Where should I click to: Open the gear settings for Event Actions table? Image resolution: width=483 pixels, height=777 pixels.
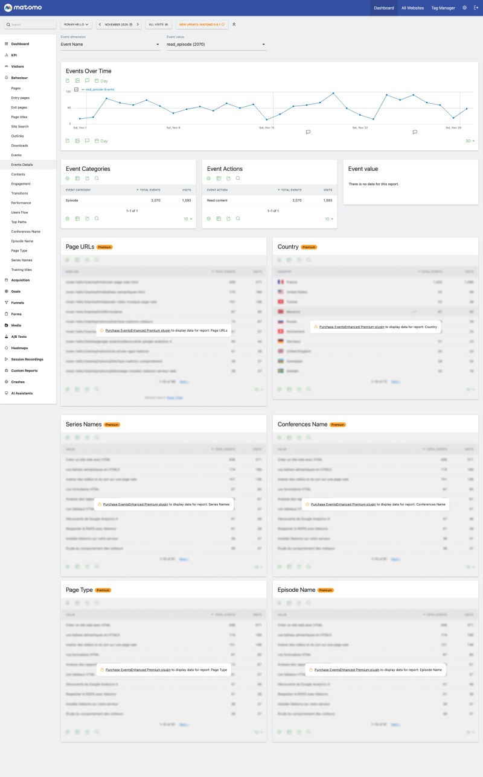(x=209, y=177)
